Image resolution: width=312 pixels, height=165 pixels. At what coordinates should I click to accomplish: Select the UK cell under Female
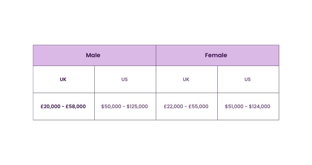pos(186,79)
